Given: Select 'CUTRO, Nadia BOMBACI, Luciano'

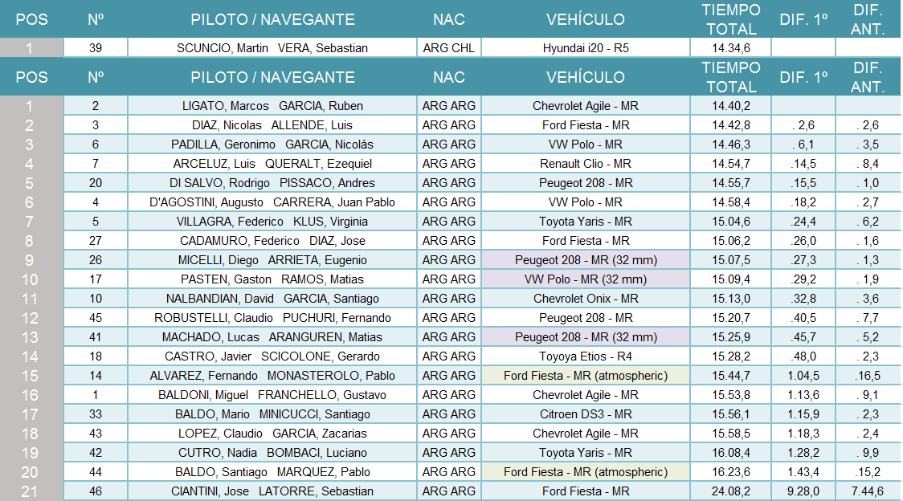Looking at the screenshot, I should (x=272, y=453).
